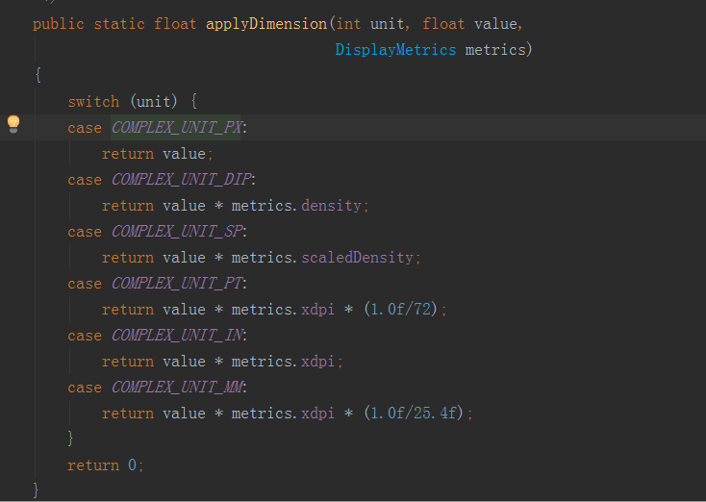Click the yellow lightbulb quick-fix icon
This screenshot has height=502, width=706.
click(x=13, y=124)
